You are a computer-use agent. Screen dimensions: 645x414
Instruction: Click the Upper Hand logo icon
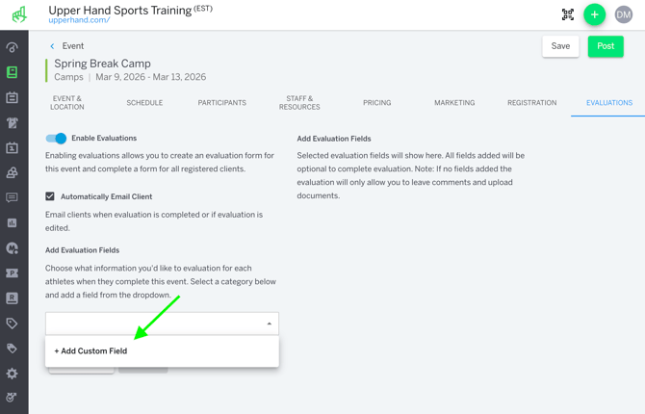pos(18,14)
